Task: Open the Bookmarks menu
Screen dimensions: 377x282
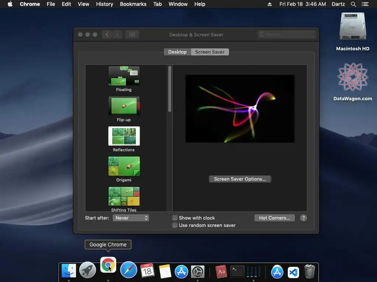Action: 133,4
